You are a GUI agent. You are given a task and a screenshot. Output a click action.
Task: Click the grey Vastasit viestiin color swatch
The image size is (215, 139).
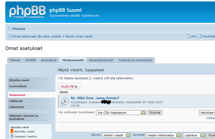(x=12, y=136)
